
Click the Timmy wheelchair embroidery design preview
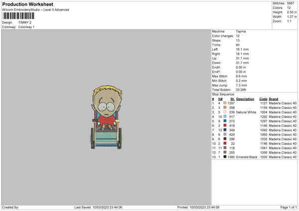(107, 117)
